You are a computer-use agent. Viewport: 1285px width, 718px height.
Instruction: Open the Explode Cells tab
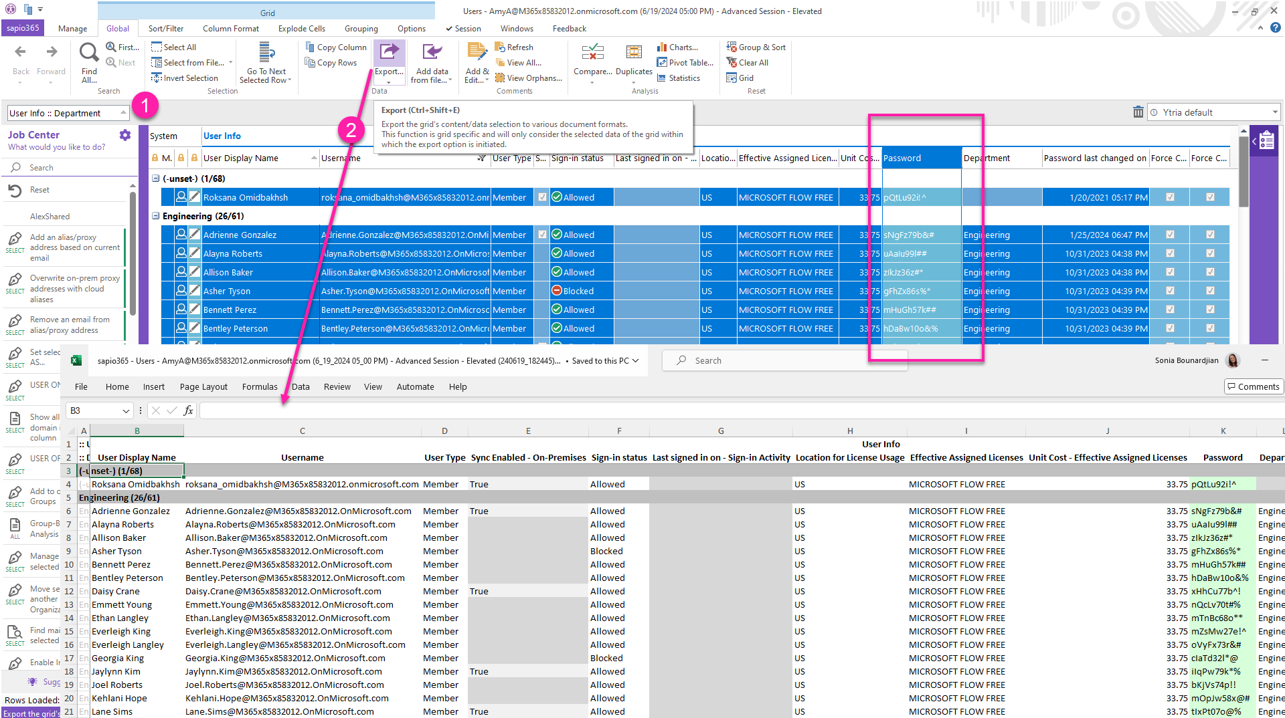tap(302, 28)
